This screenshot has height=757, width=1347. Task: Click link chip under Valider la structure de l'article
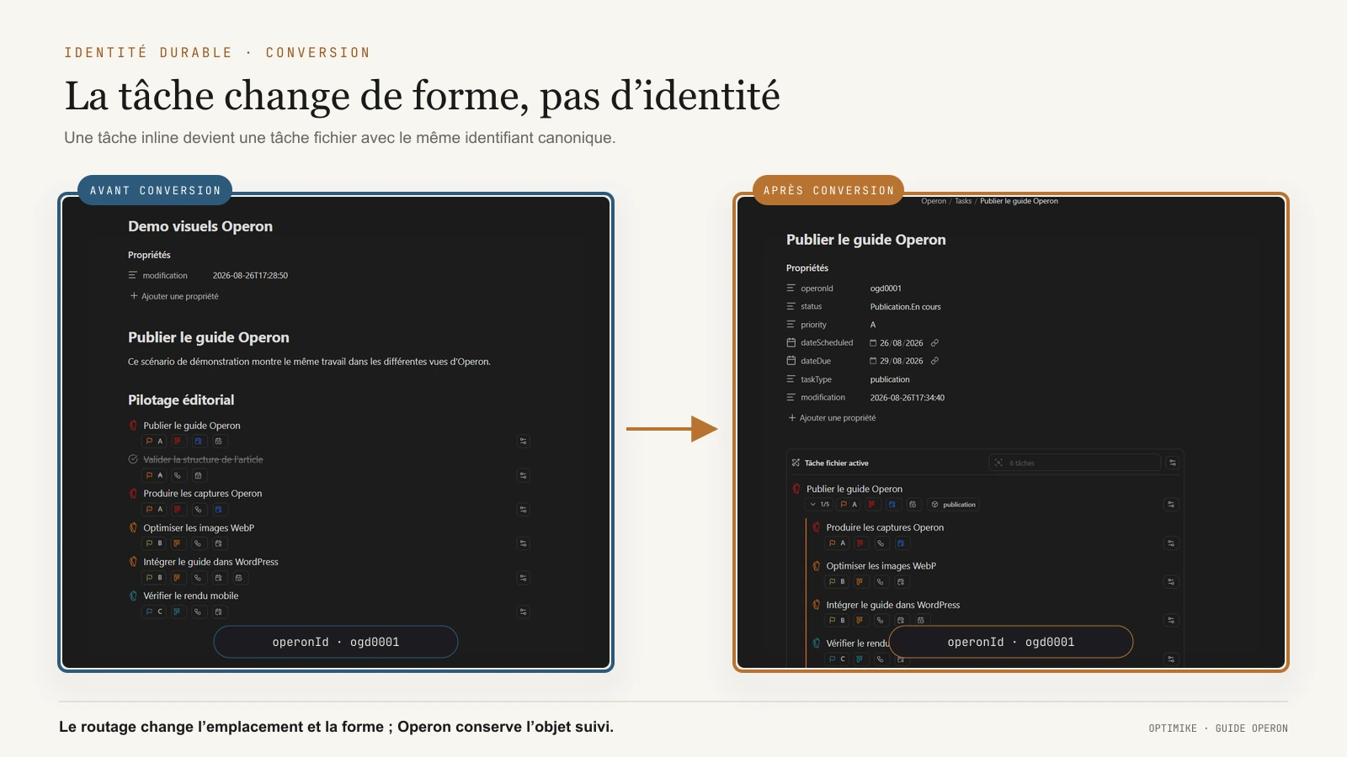178,475
